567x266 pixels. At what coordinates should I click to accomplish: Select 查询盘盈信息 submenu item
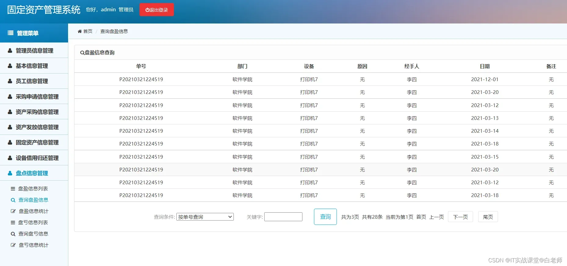pyautogui.click(x=33, y=200)
